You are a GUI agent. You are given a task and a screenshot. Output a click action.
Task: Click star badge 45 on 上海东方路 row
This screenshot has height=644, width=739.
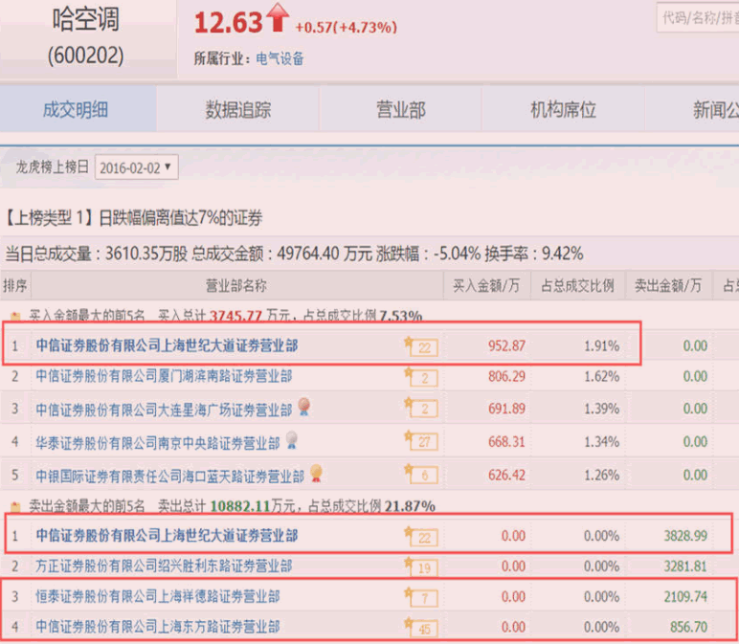pos(421,627)
